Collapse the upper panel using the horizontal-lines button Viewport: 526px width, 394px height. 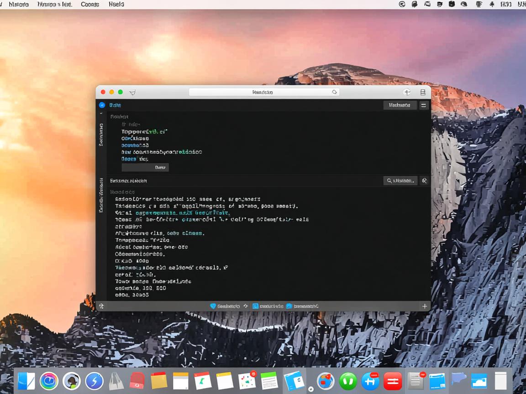pyautogui.click(x=424, y=105)
